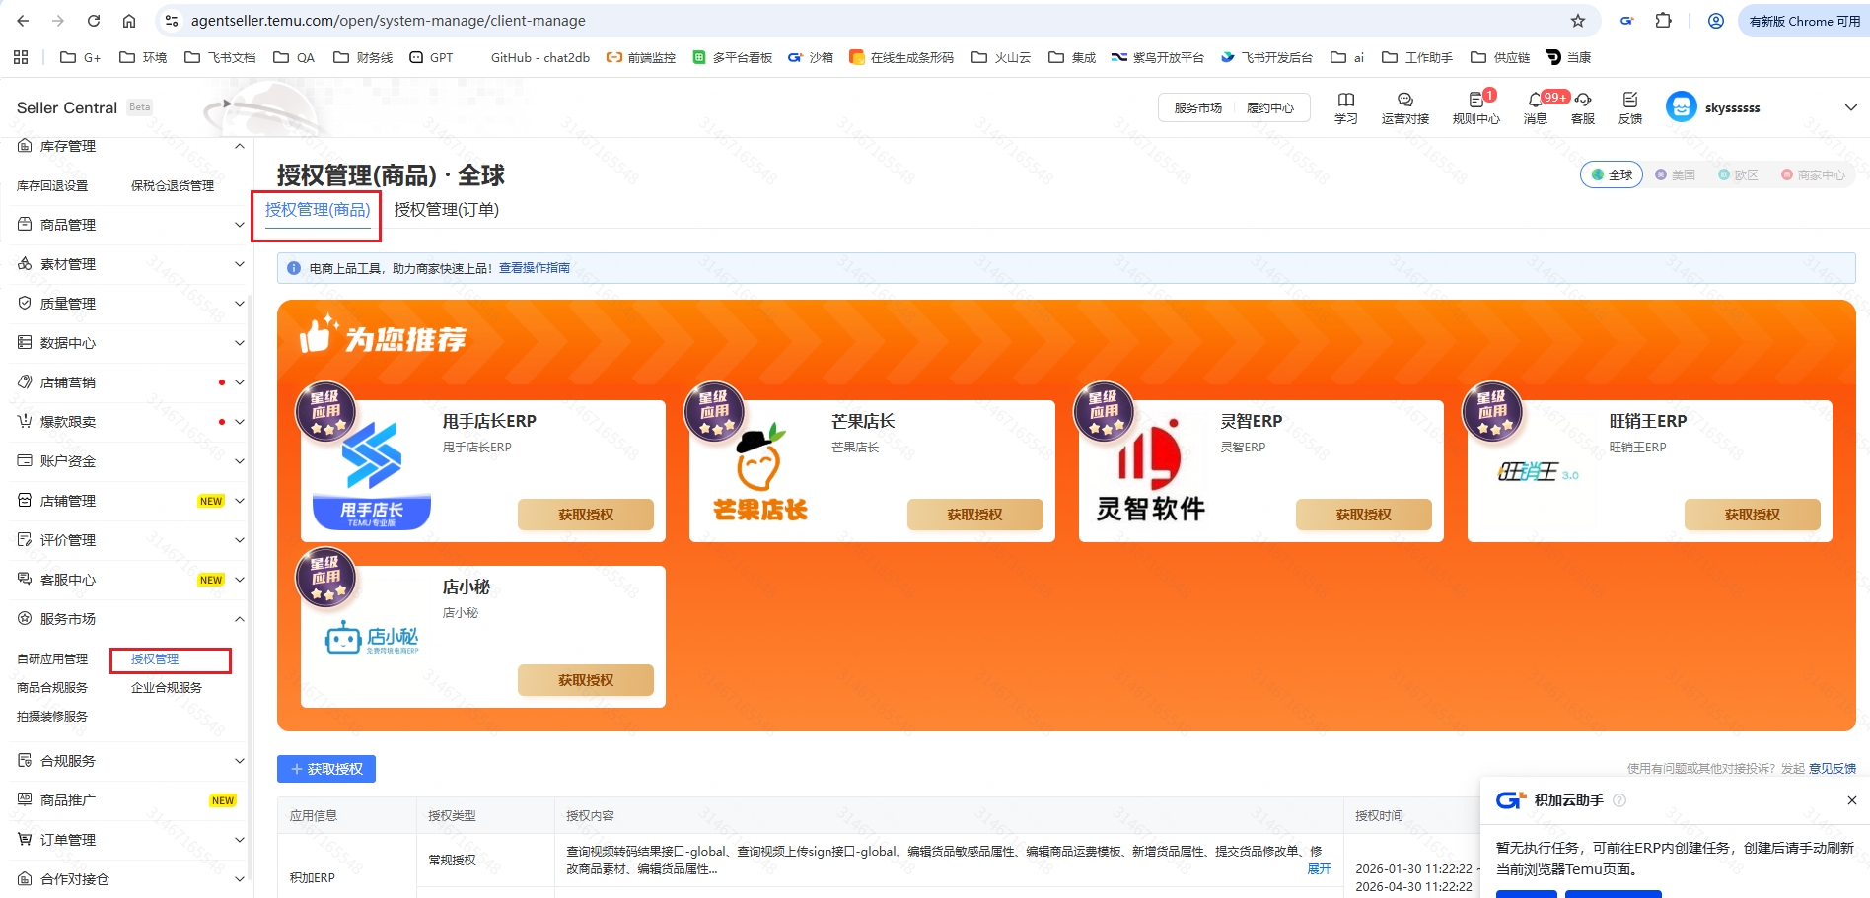1870x898 pixels.
Task: Go back in the browser
Action: tap(23, 21)
